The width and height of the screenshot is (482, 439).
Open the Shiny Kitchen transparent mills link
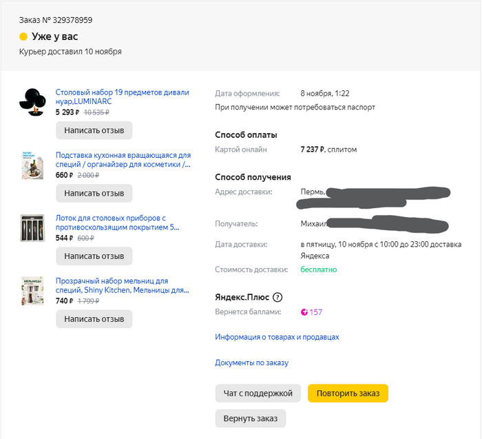click(x=122, y=286)
